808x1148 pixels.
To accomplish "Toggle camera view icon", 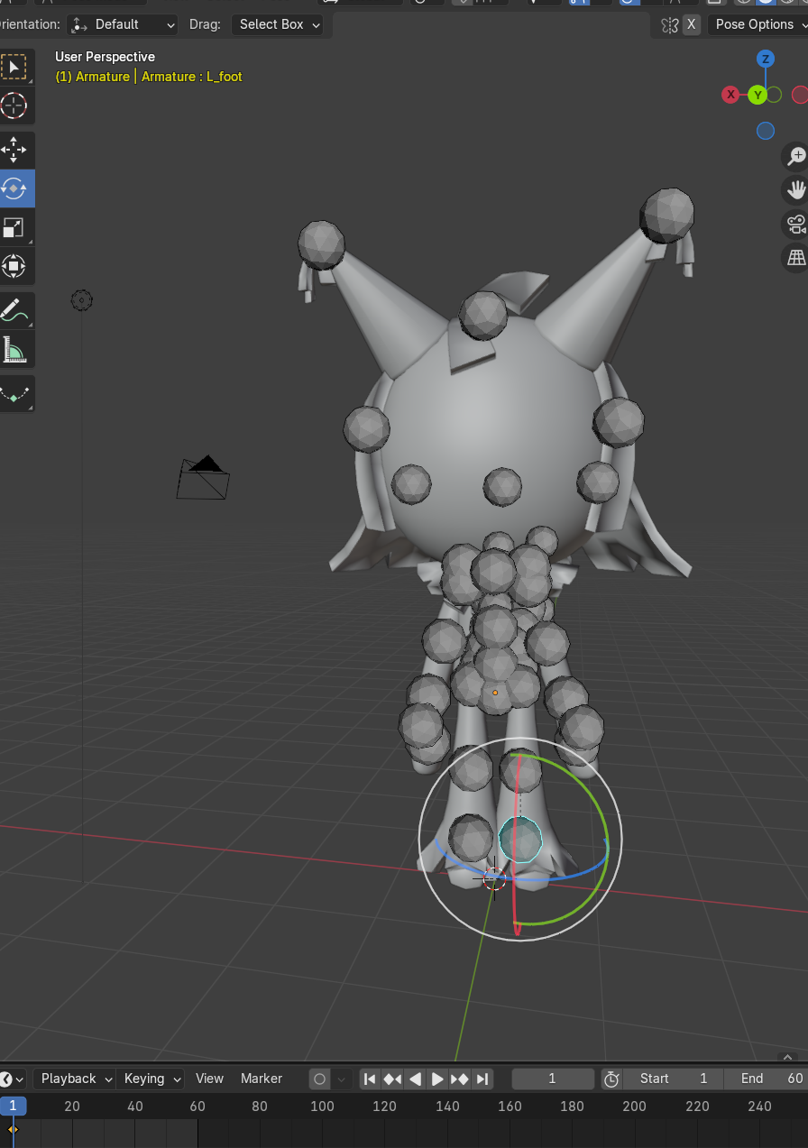I will [x=795, y=224].
